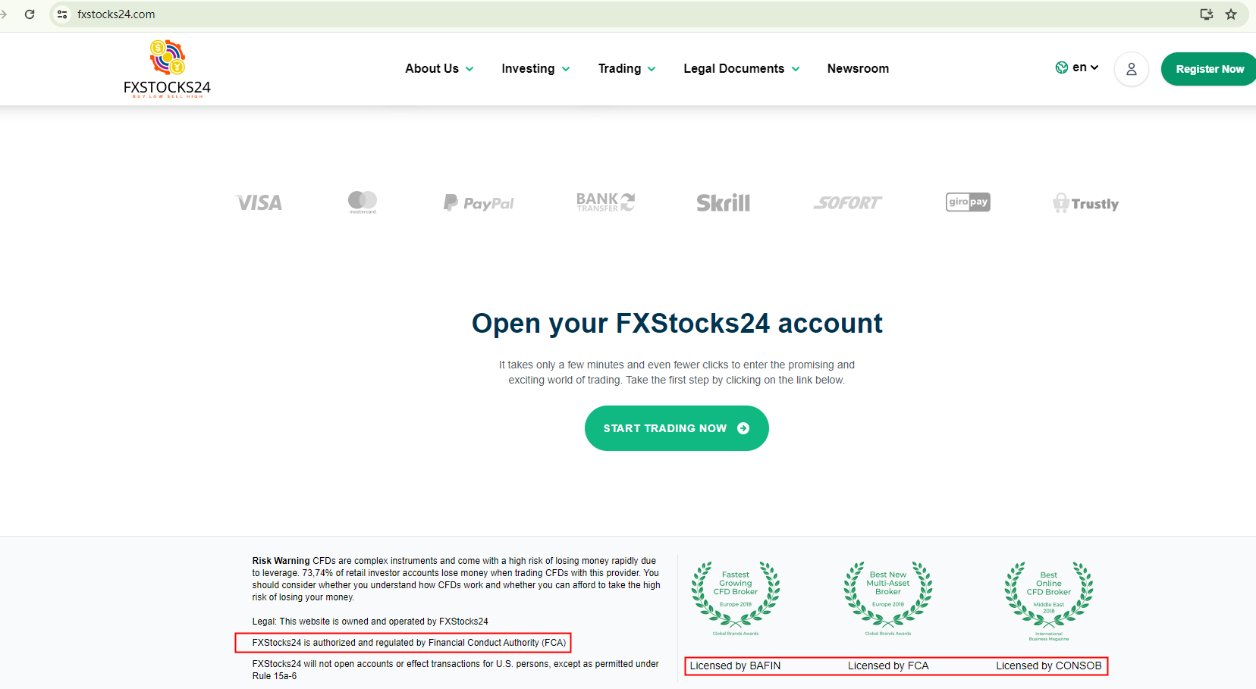Click the VISA payment logo

click(x=259, y=202)
